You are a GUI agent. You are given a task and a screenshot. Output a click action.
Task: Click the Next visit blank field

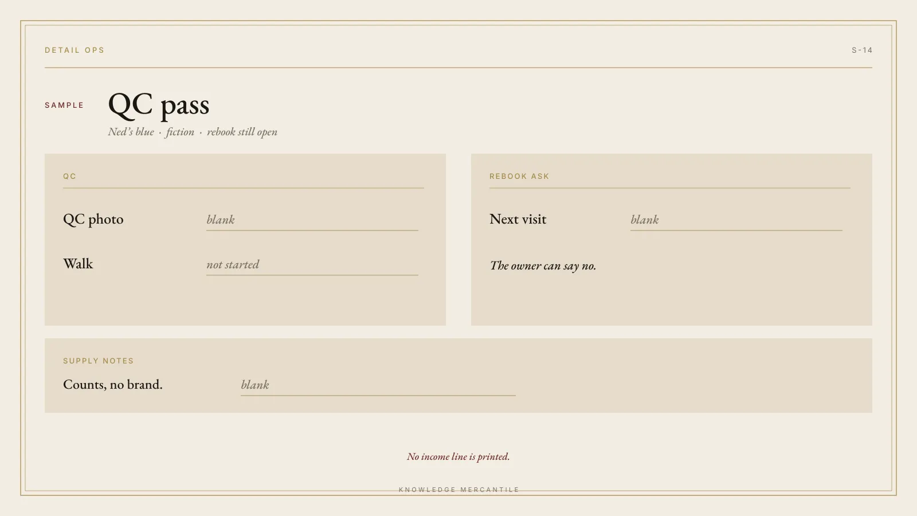click(736, 220)
